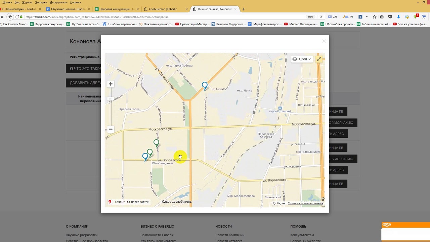Open bookmark 3 шаблон переписки
Viewport: 430px width, 242px height.
[x=120, y=24]
